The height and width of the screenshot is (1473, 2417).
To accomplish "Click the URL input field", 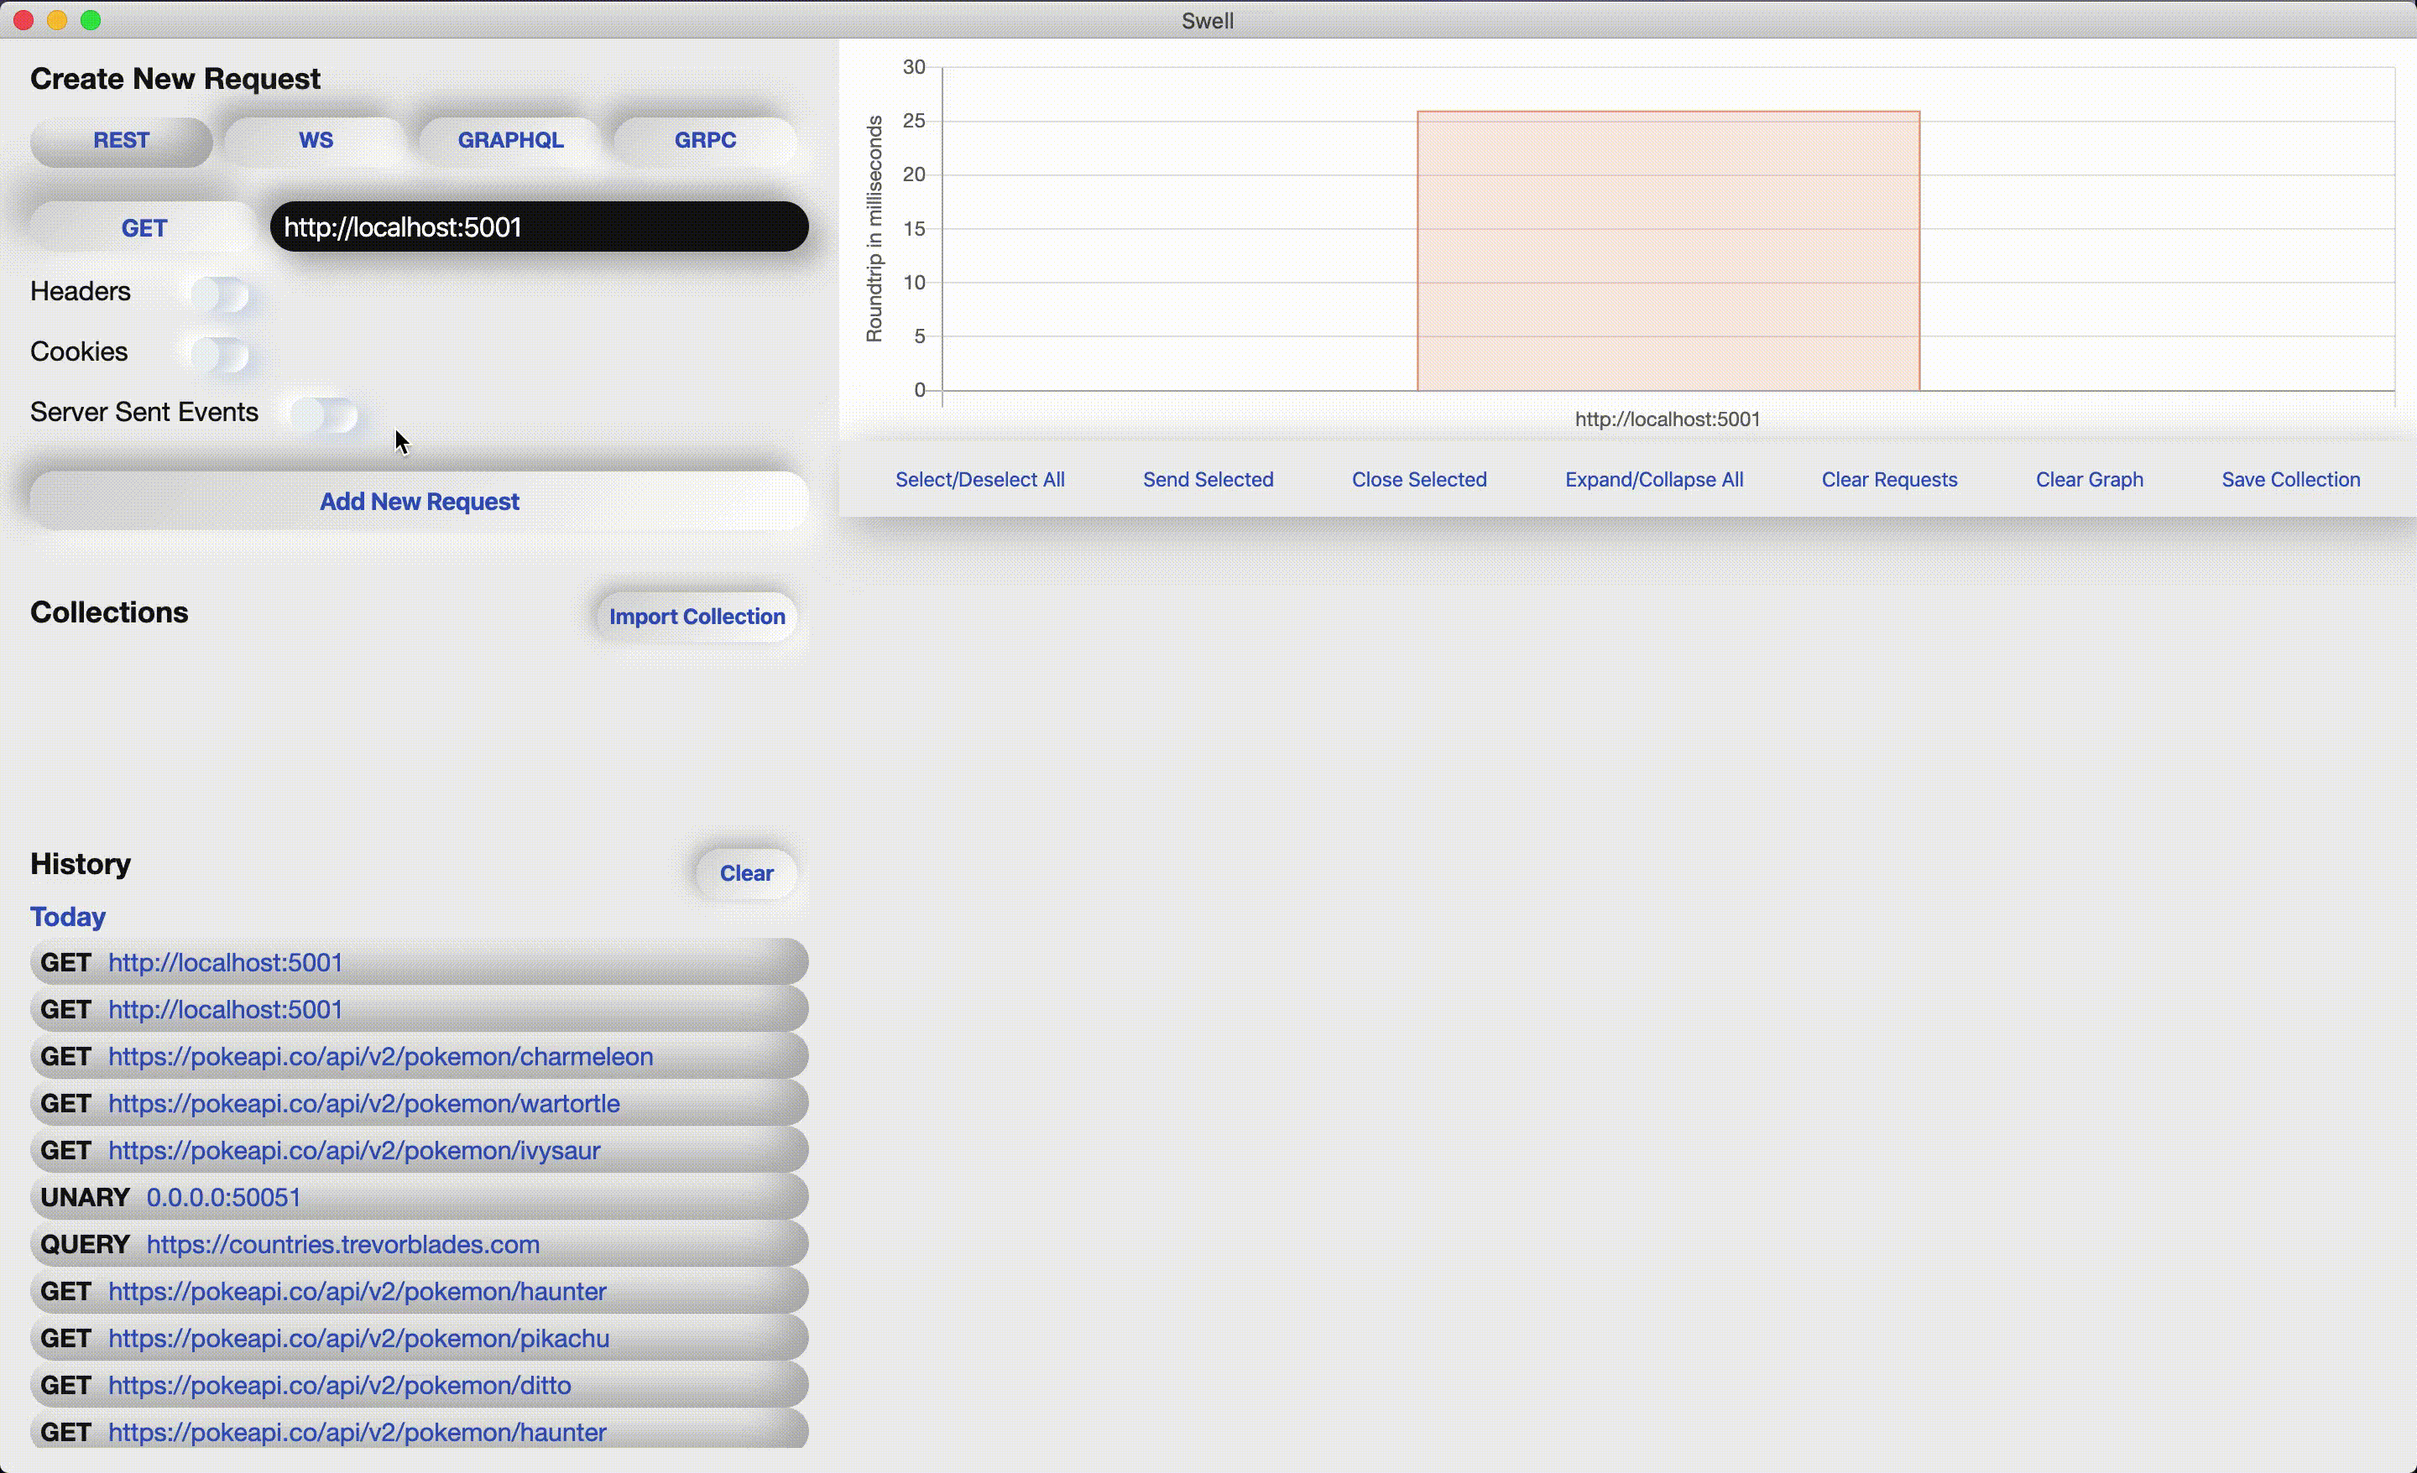I will tap(539, 227).
